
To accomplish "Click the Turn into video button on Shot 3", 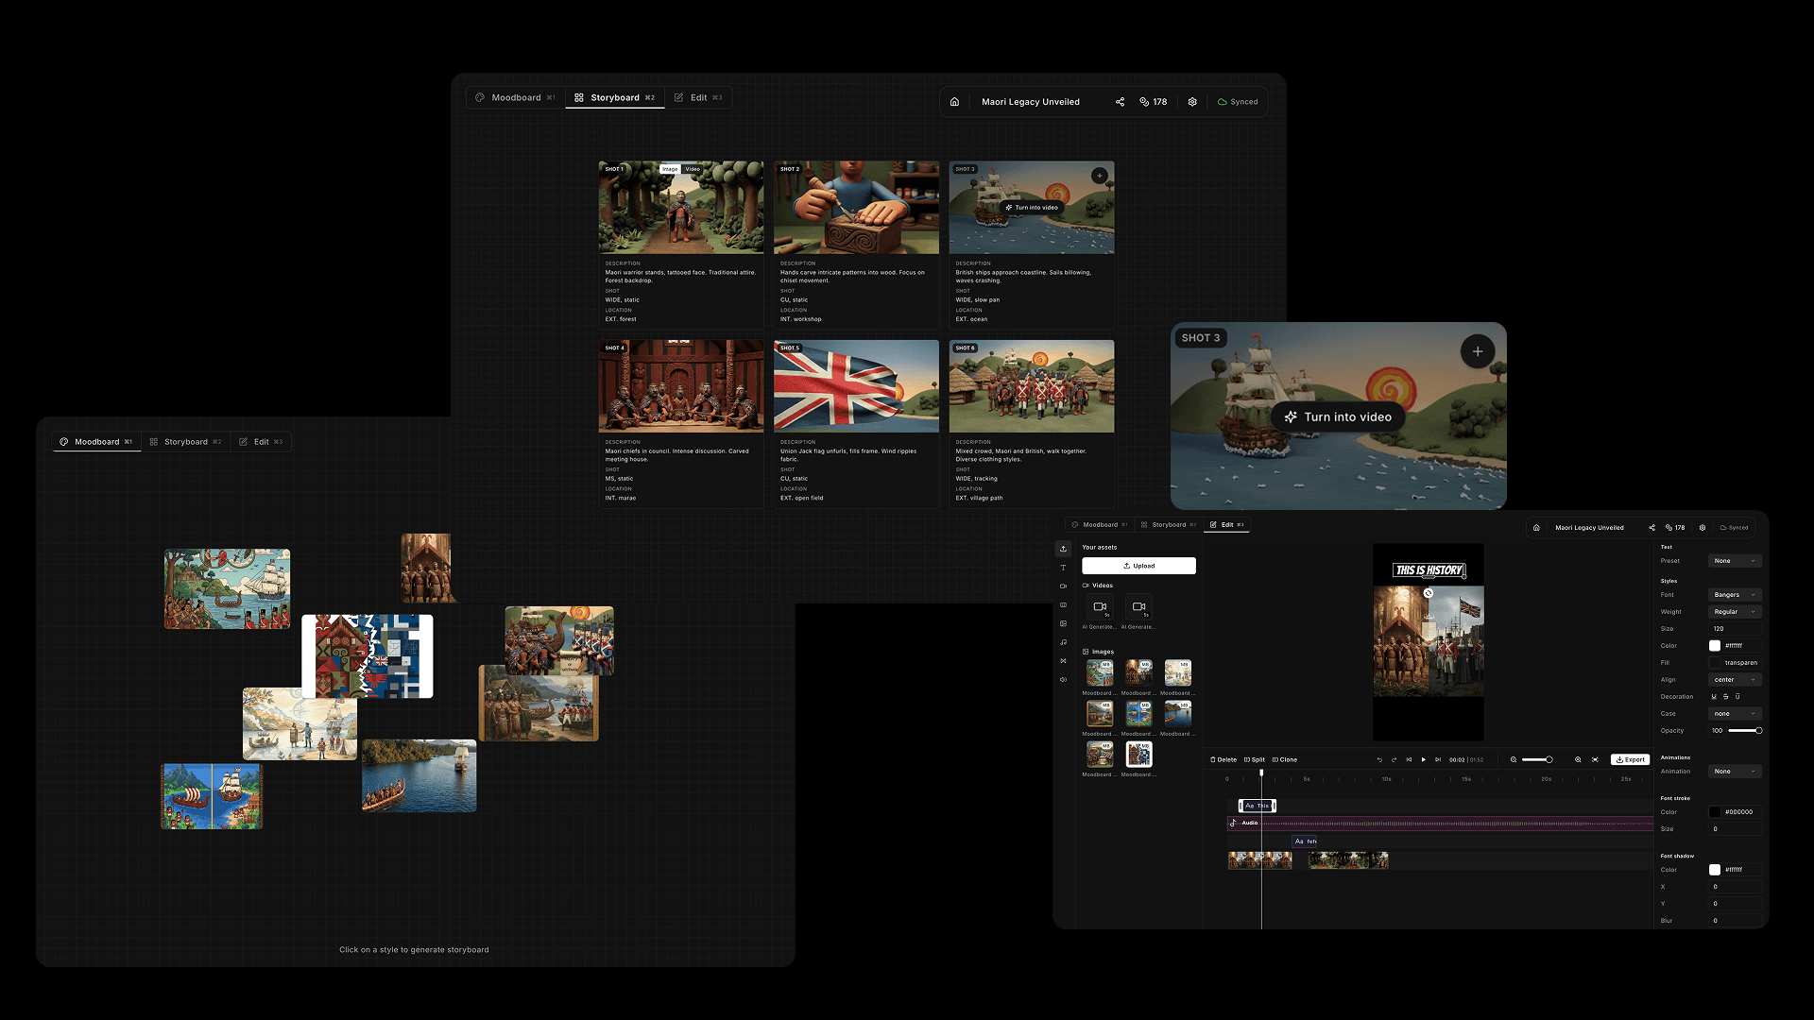I will 1337,416.
